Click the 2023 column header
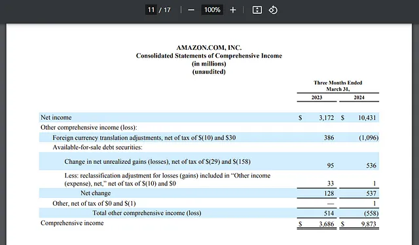This screenshot has width=419, height=245. click(x=317, y=98)
